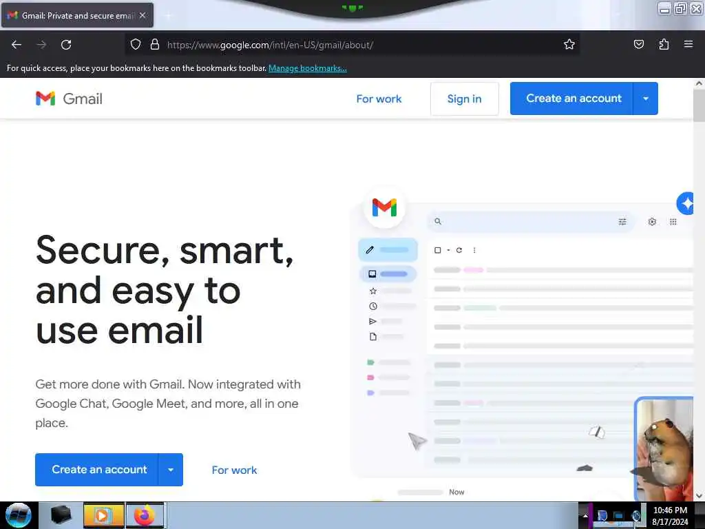
Task: Expand the select-all caret in the mock inbox
Action: pos(448,250)
